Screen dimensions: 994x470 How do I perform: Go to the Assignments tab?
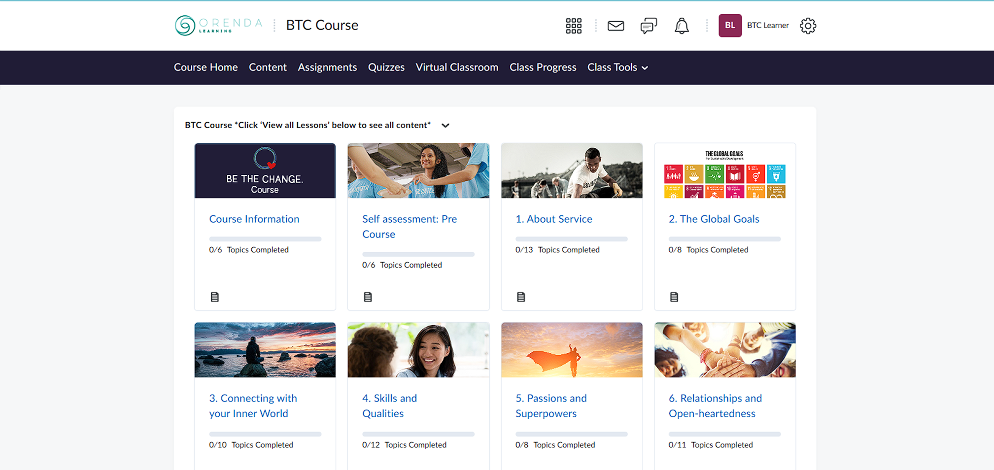pos(327,67)
